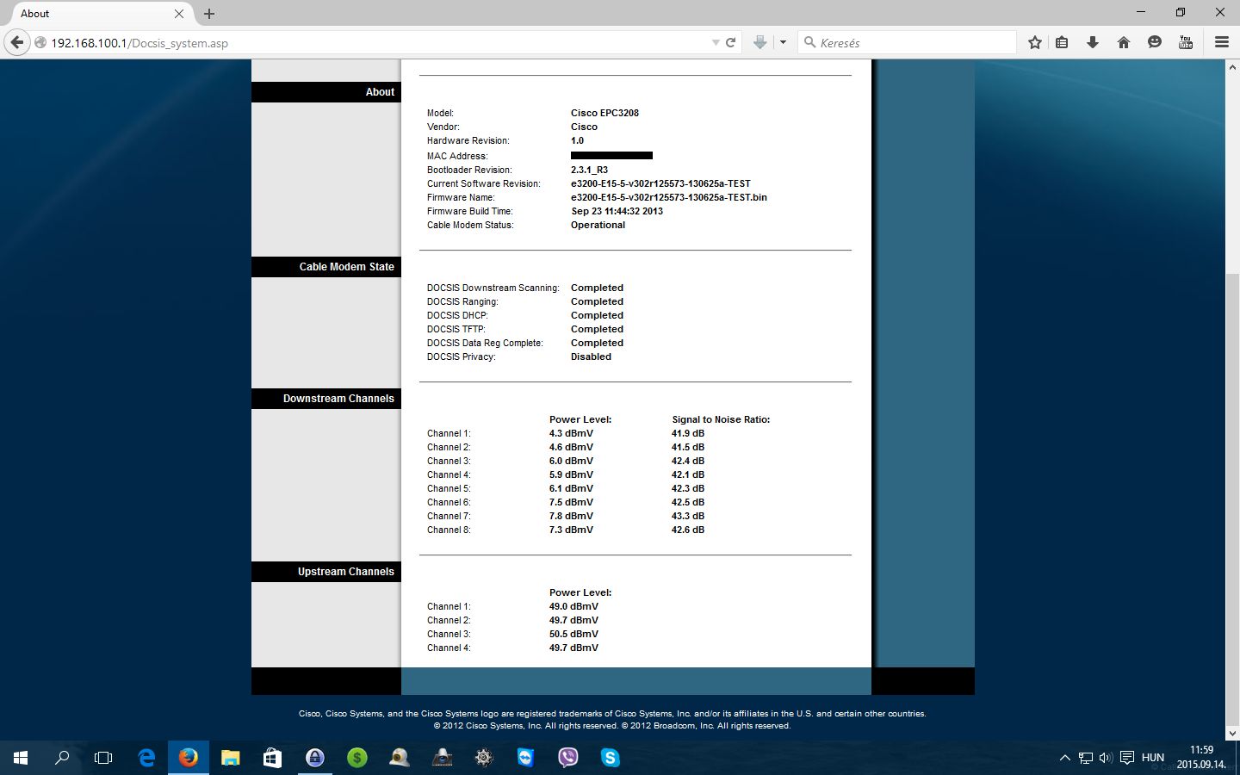Open Skype from the taskbar
1240x775 pixels.
(x=611, y=758)
